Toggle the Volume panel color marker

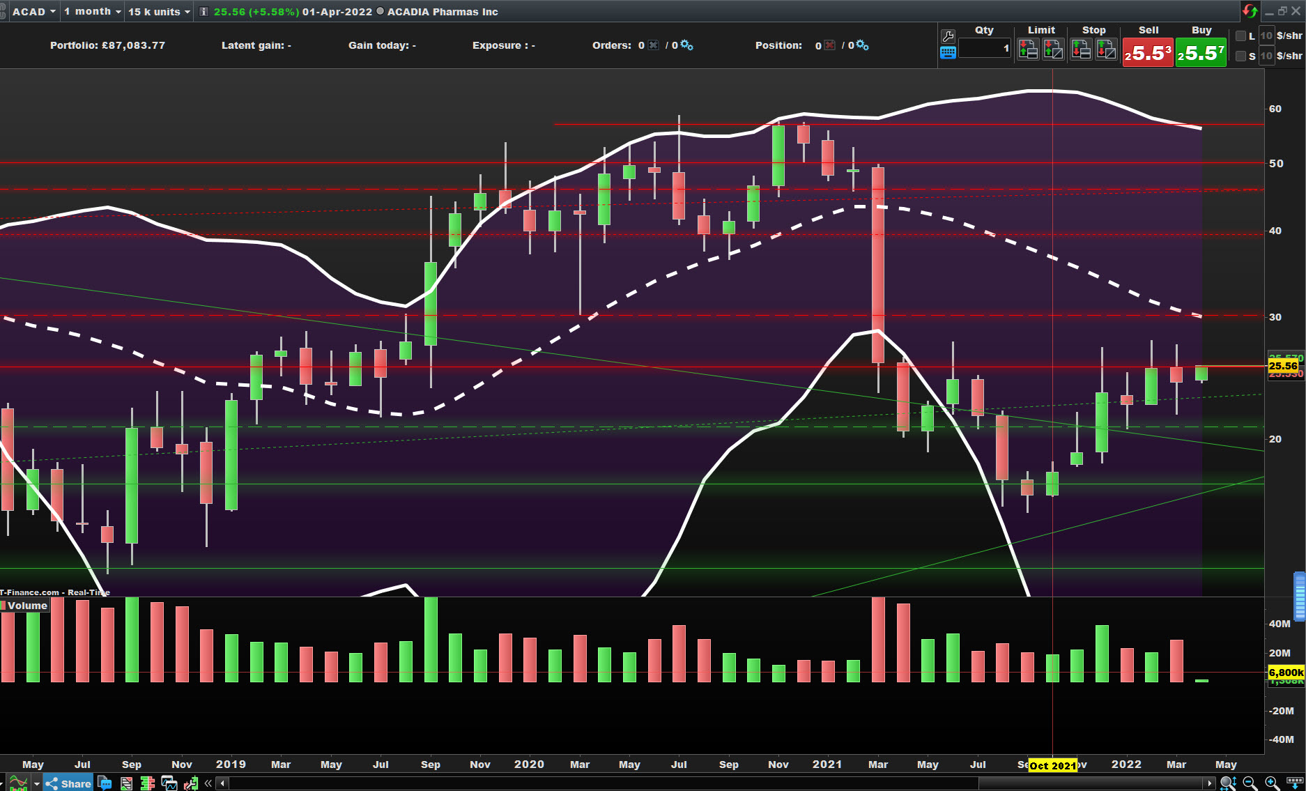3,605
